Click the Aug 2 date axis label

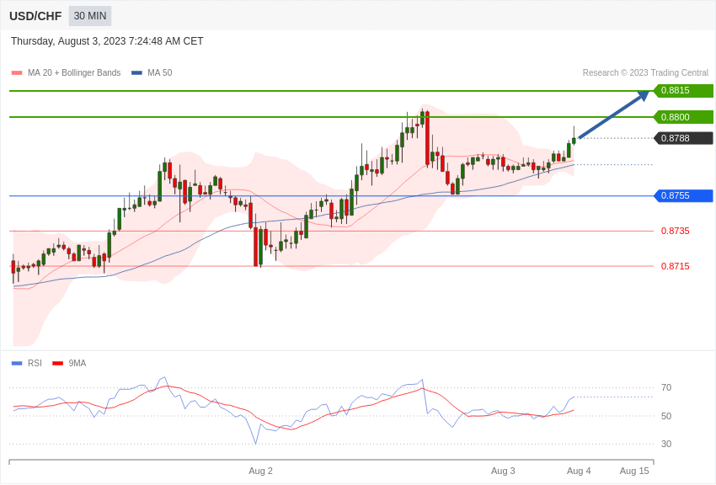point(261,471)
